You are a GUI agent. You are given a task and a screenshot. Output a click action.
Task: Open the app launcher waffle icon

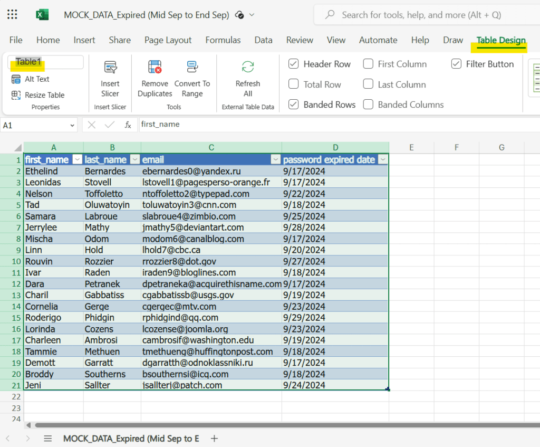click(12, 15)
